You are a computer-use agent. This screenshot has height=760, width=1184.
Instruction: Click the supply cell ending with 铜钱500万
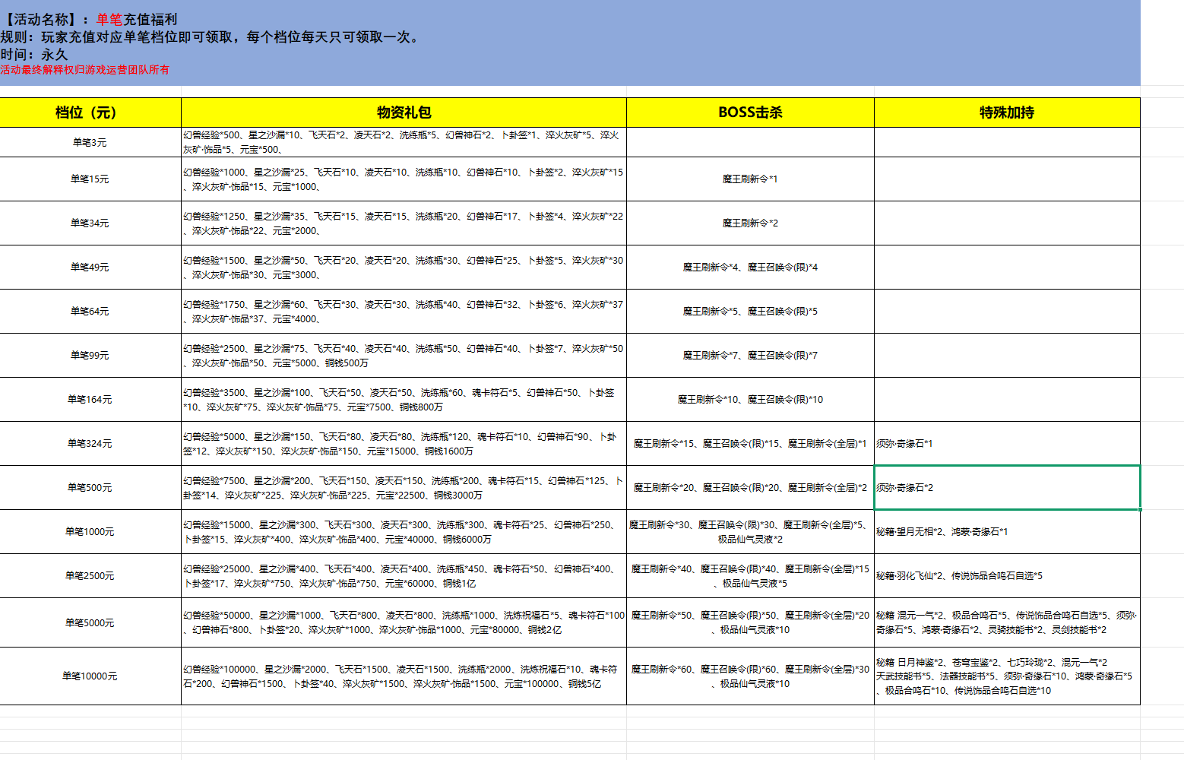point(404,356)
